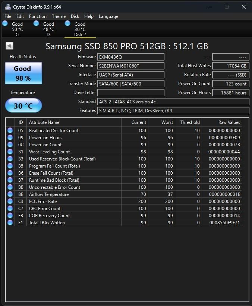This screenshot has width=252, height=306.
Task: Select the Disk 2 status orb
Action: [x=67, y=24]
